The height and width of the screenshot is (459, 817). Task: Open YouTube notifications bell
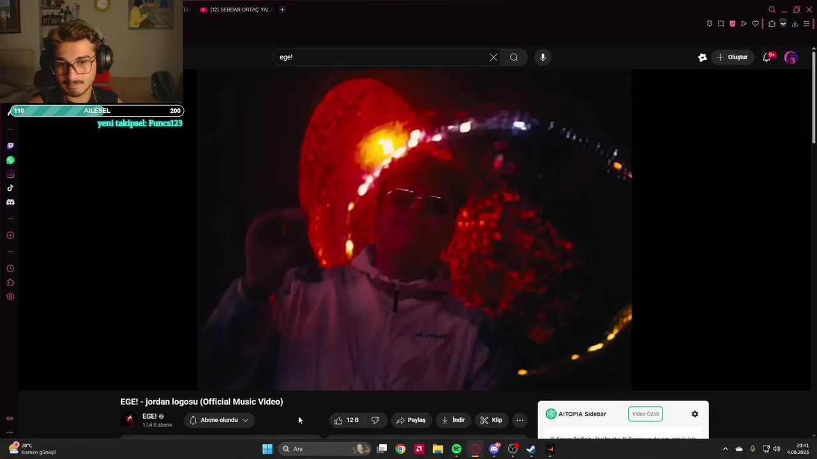767,57
